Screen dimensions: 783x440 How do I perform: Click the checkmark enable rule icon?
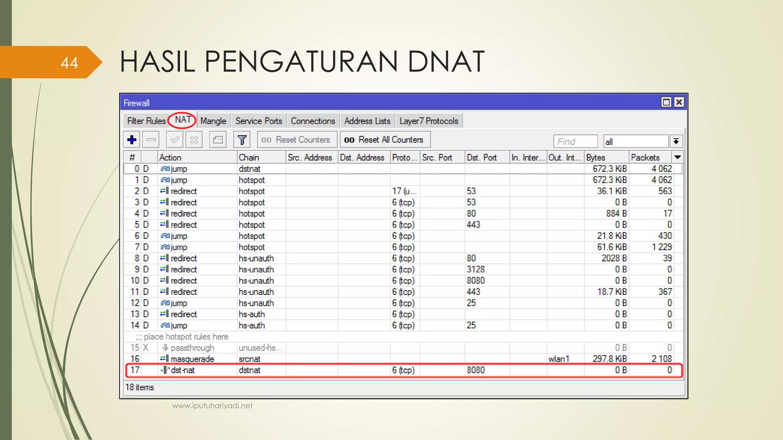click(175, 140)
